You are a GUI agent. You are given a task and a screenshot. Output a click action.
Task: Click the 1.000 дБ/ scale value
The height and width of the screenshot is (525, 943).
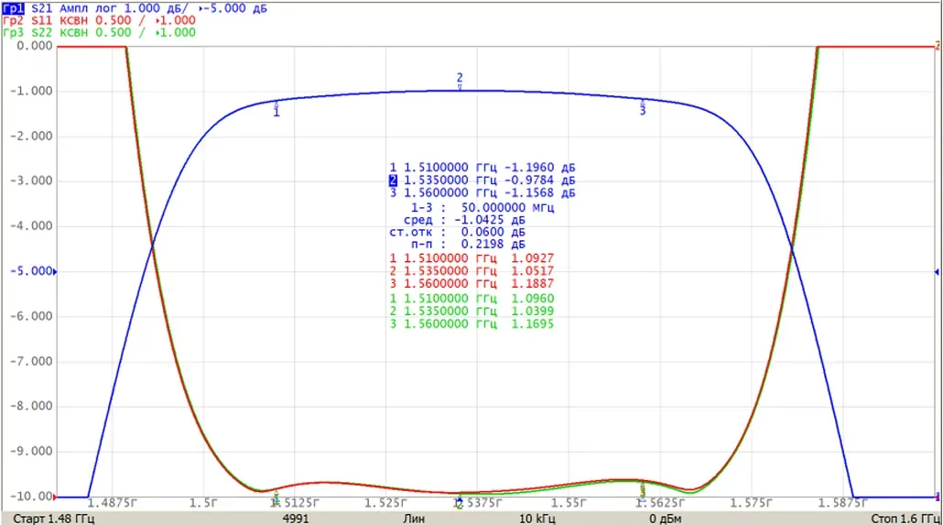[156, 8]
